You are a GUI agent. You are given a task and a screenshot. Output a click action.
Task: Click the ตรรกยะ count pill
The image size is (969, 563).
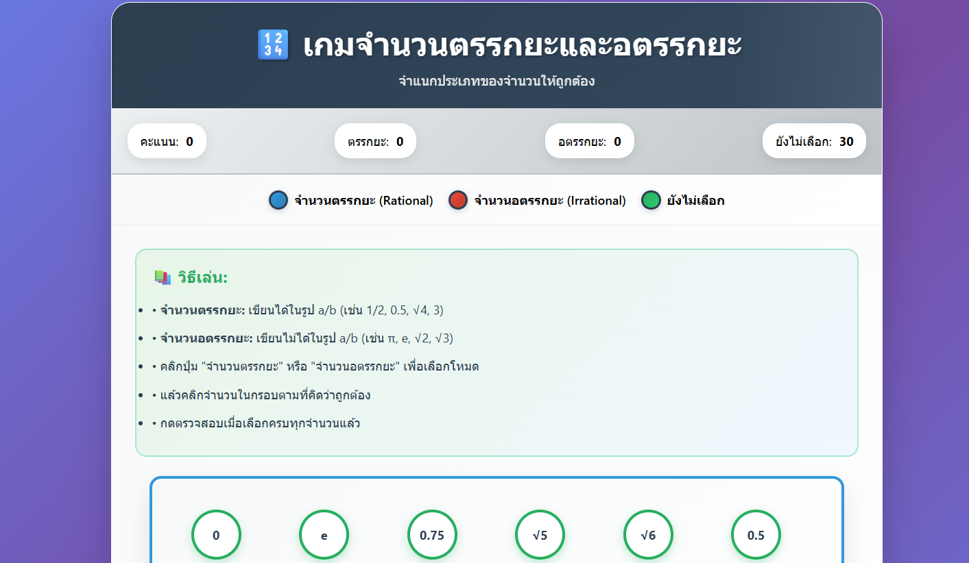375,142
